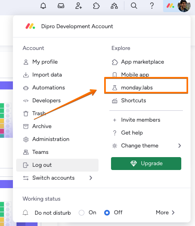Expand the Change theme submenu arrow

pyautogui.click(x=180, y=145)
